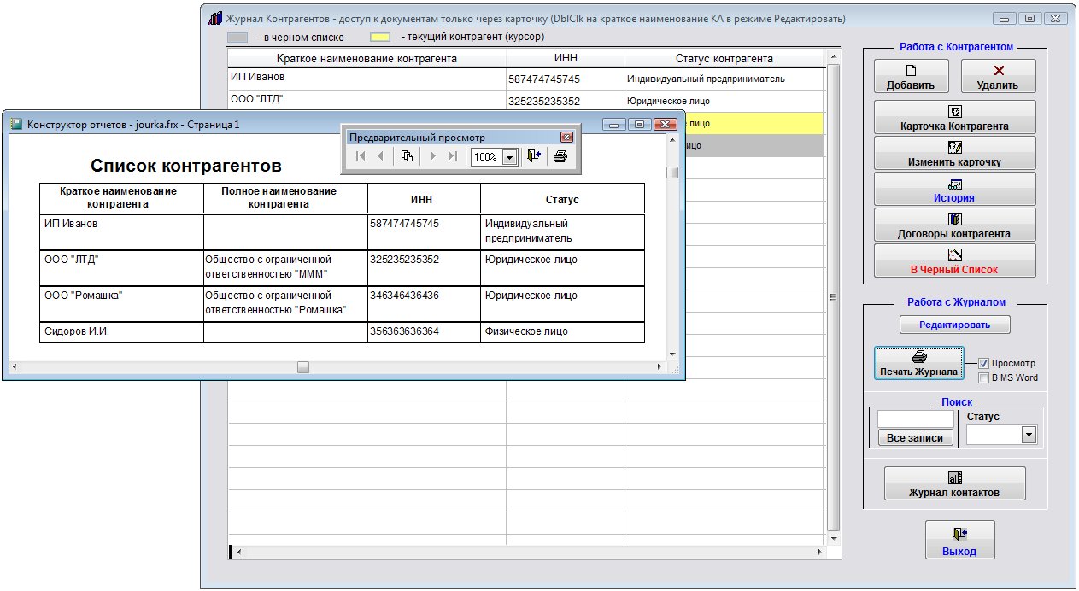Click the Редактировать button
This screenshot has height=591, width=1079.
click(954, 325)
